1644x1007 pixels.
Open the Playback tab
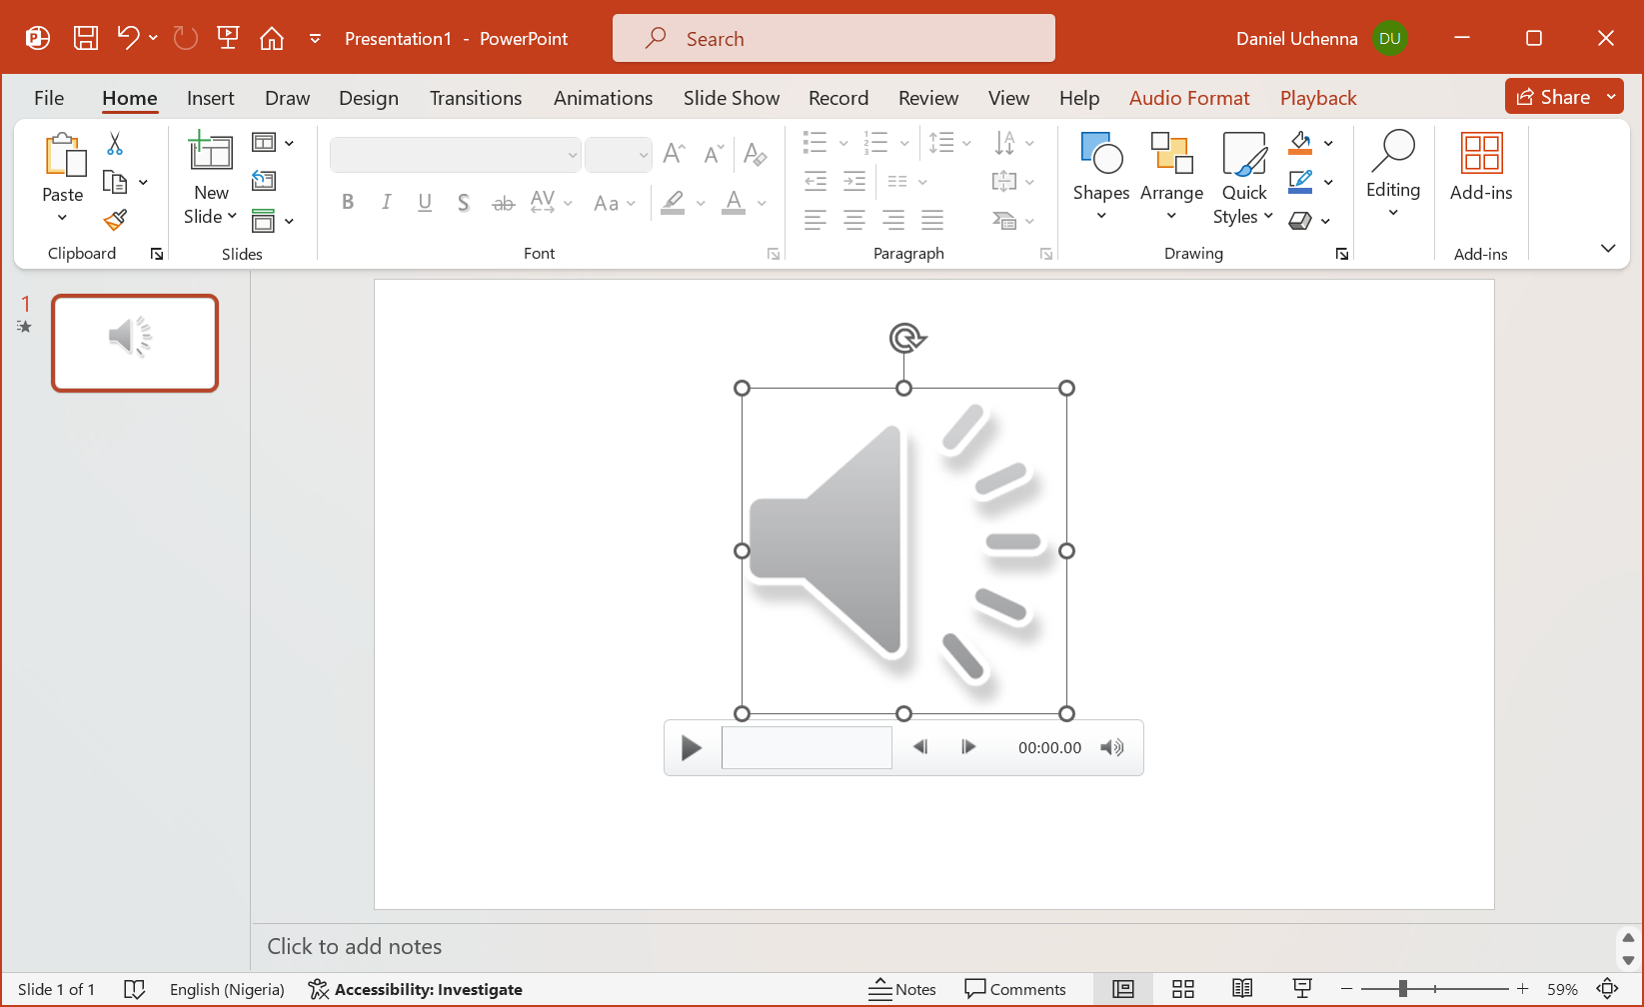[1317, 98]
